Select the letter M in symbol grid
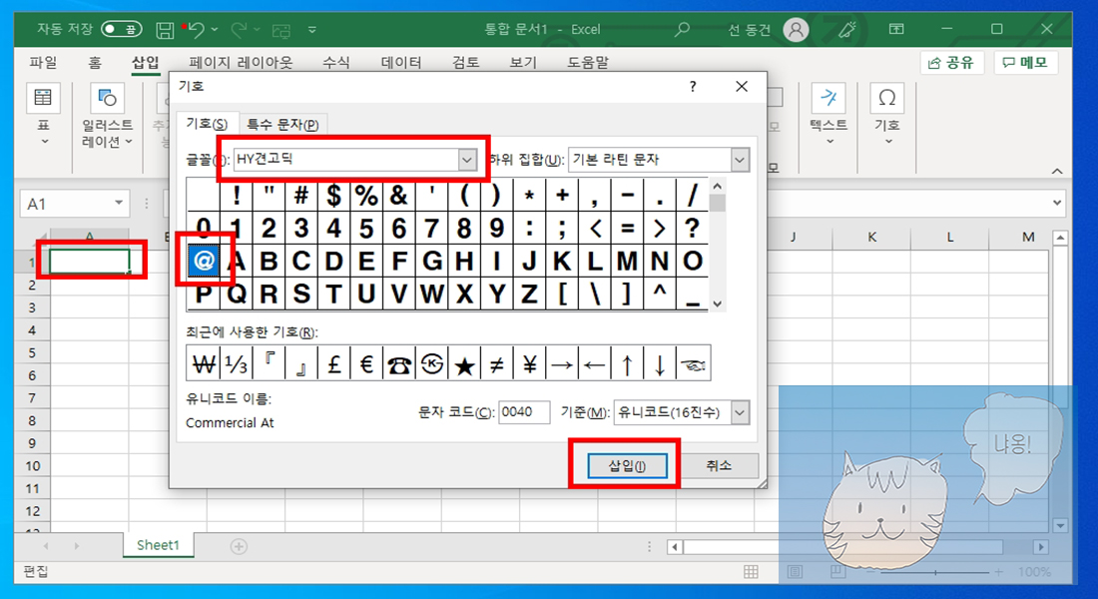Viewport: 1098px width, 599px height. coord(627,261)
